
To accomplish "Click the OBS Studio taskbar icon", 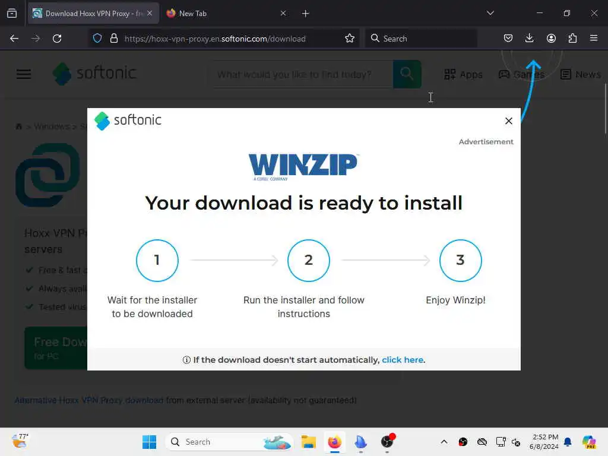I will pos(387,442).
